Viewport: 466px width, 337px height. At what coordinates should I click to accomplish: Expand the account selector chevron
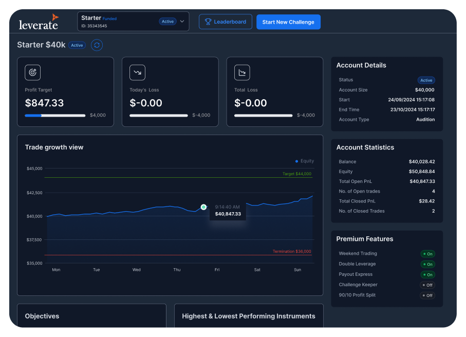click(x=182, y=22)
